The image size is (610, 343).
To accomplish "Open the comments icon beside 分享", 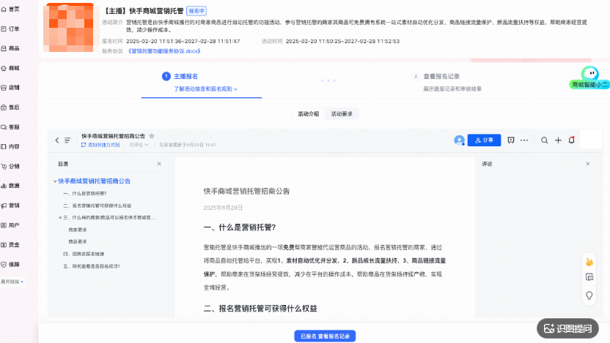I will coord(511,140).
